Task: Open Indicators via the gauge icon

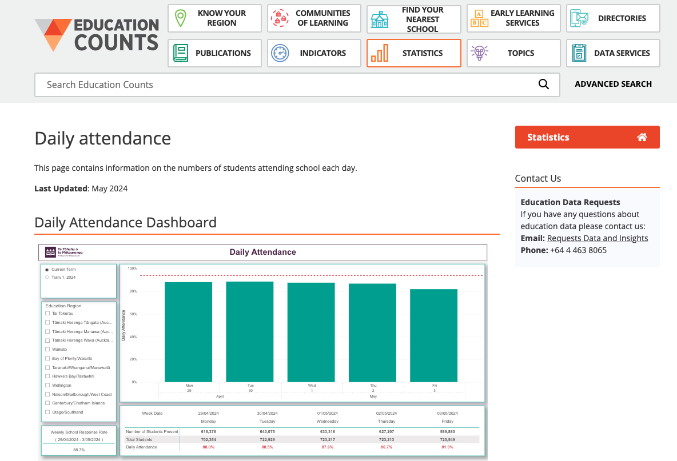Action: 281,53
